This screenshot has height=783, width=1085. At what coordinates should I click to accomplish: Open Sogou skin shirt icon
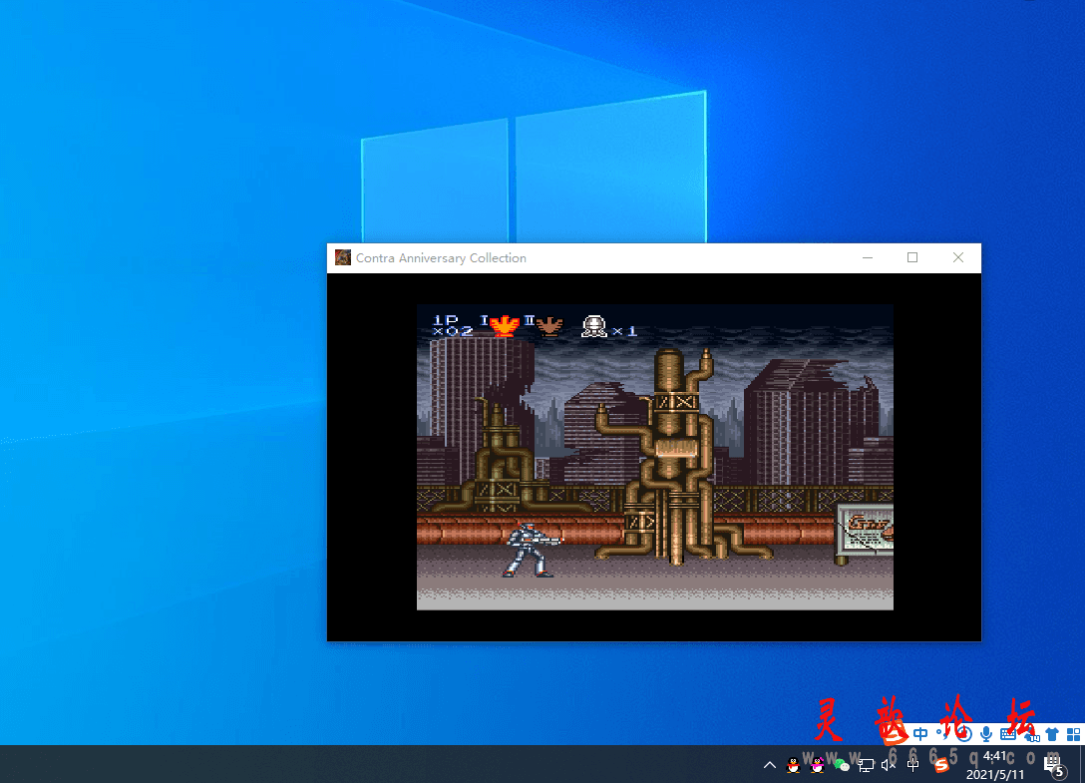(x=1052, y=734)
